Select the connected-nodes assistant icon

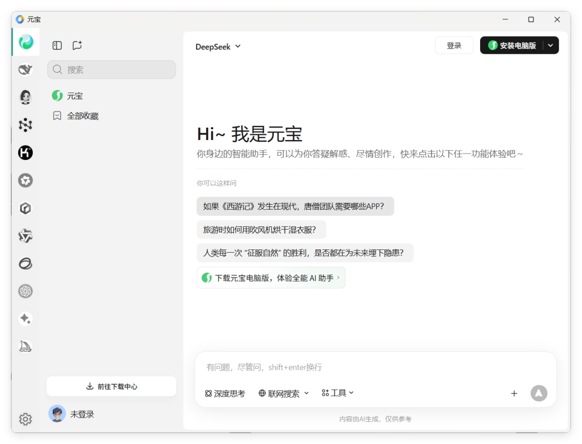click(x=26, y=124)
